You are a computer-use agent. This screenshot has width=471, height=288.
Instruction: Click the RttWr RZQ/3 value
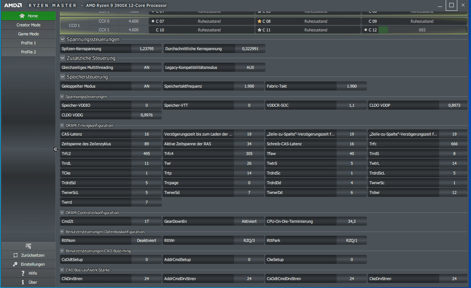[249, 240]
